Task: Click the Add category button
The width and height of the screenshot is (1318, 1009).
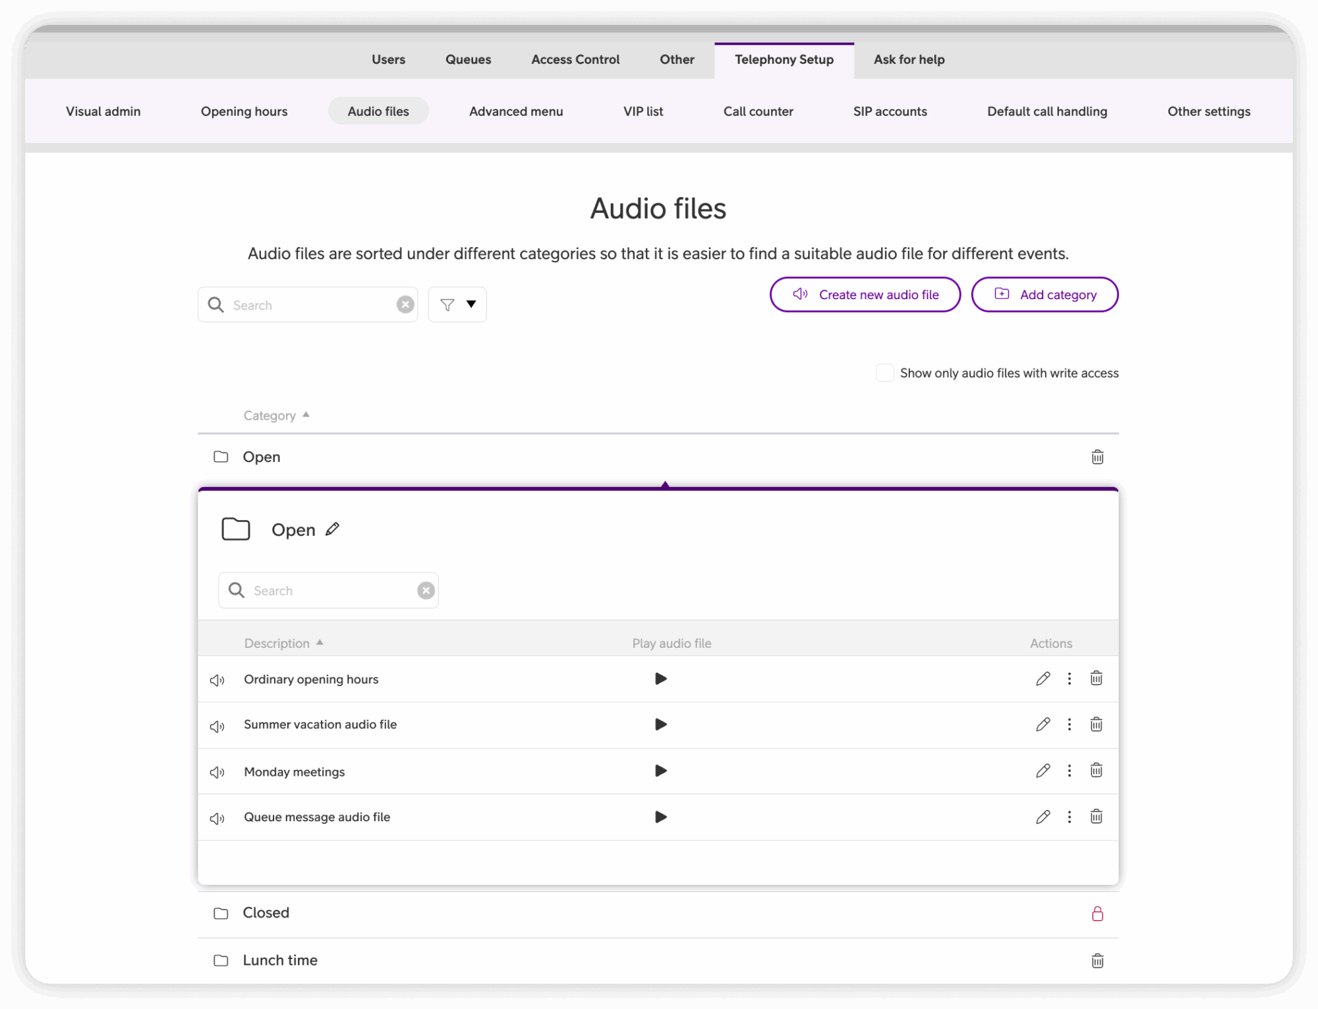Action: click(x=1045, y=295)
